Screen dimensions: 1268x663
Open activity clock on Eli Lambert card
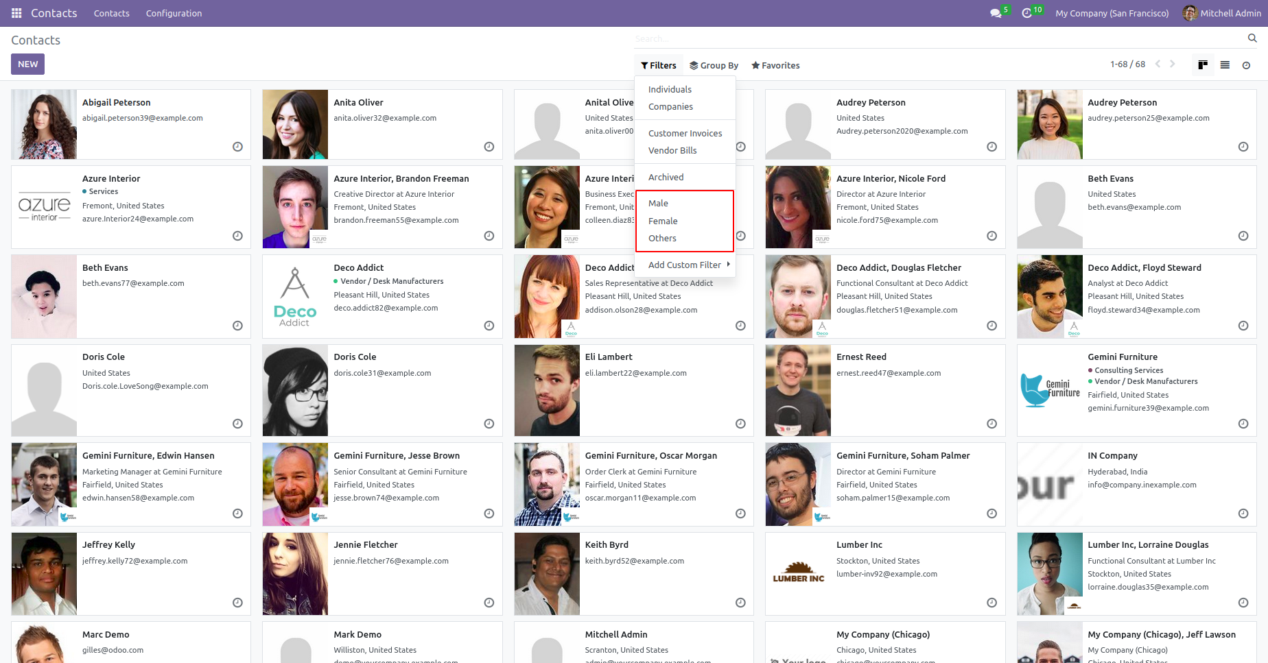pos(740,424)
